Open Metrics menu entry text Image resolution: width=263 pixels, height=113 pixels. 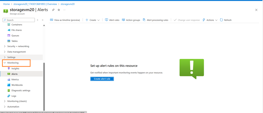[x=15, y=80]
